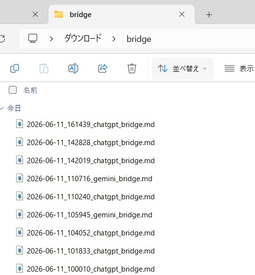Click file icon of 110716_gemini_bridge.md
Screen dimensions: 255x275
pos(20,178)
